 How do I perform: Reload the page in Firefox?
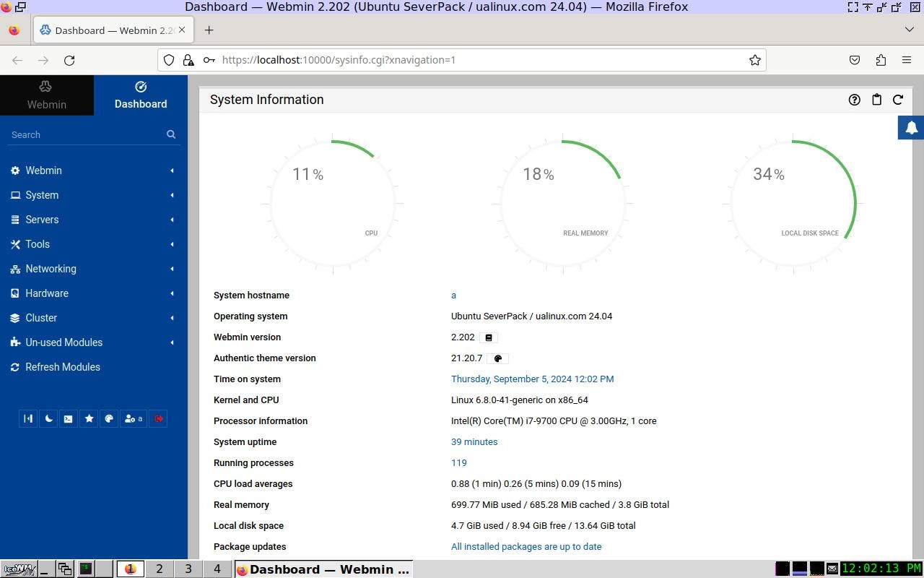point(69,60)
